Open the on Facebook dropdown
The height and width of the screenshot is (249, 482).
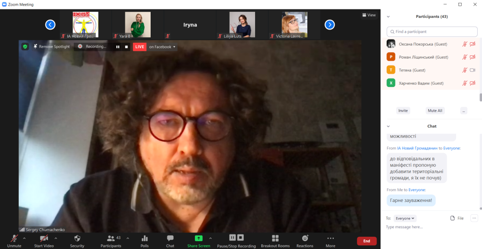(x=162, y=47)
